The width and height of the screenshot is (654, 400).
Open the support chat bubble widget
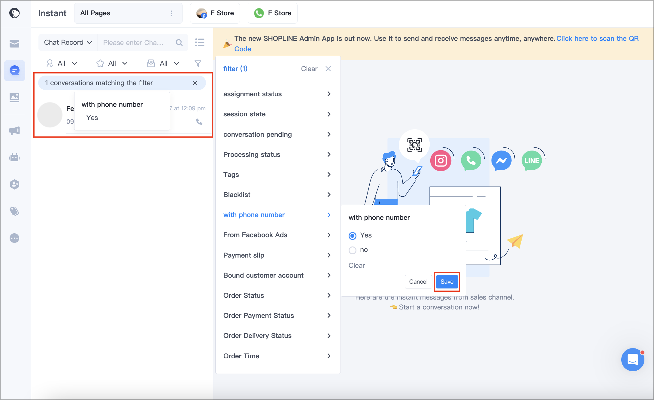click(633, 359)
